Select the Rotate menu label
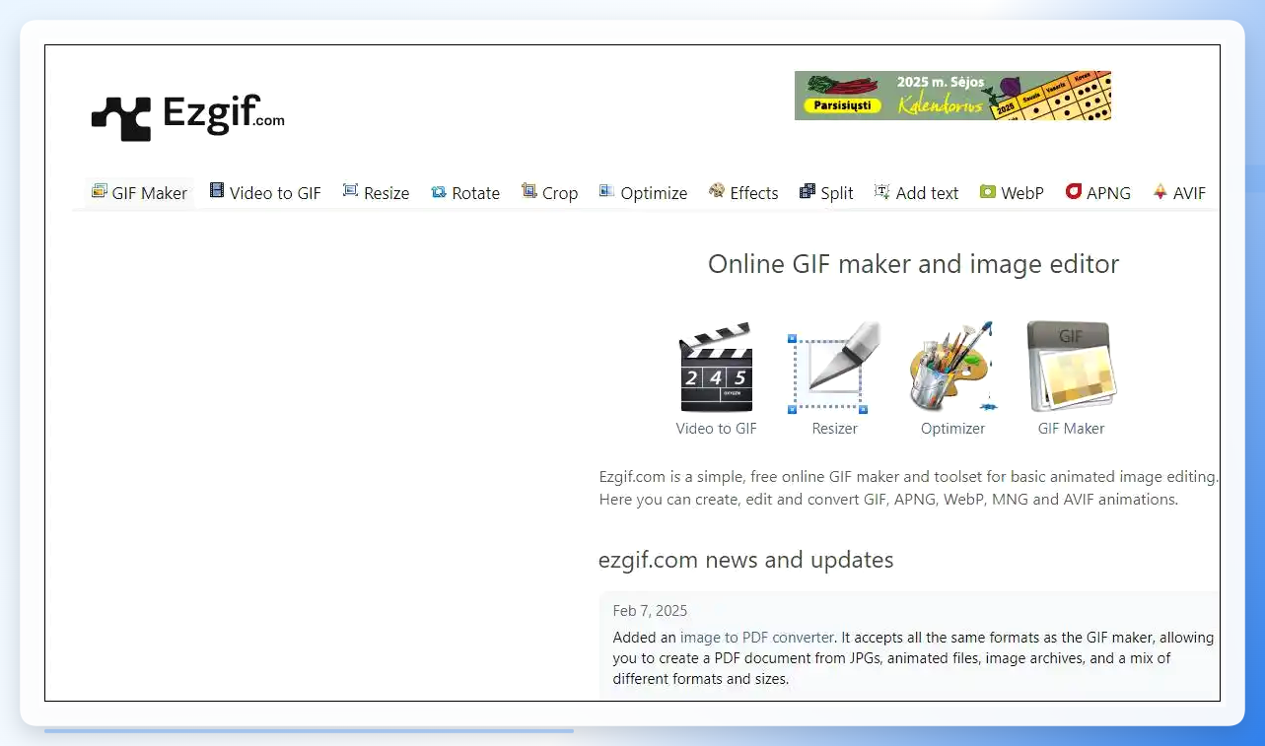Image resolution: width=1265 pixels, height=746 pixels. tap(476, 193)
